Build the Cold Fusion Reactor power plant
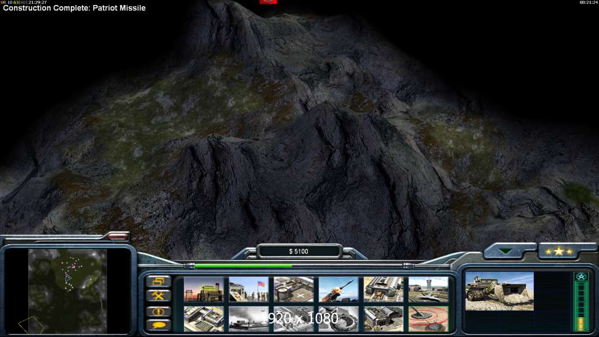 (x=203, y=289)
